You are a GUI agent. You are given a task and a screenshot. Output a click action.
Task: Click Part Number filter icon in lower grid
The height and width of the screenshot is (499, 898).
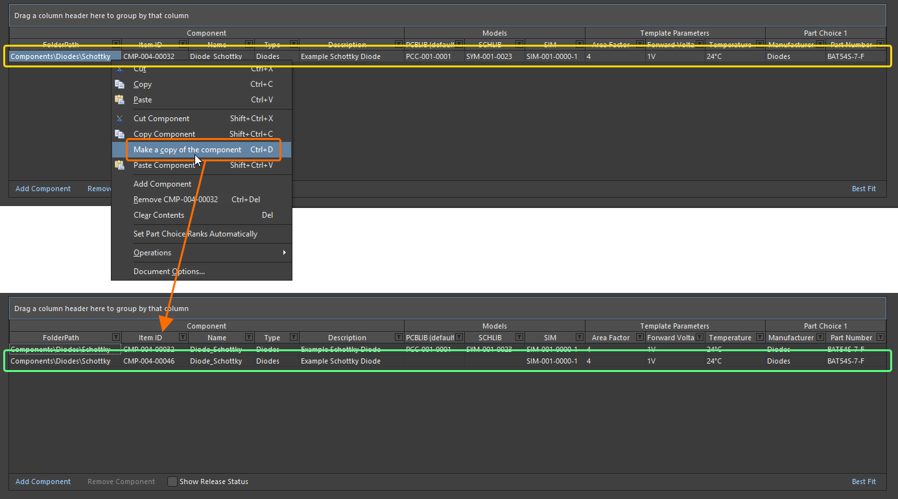(x=880, y=338)
